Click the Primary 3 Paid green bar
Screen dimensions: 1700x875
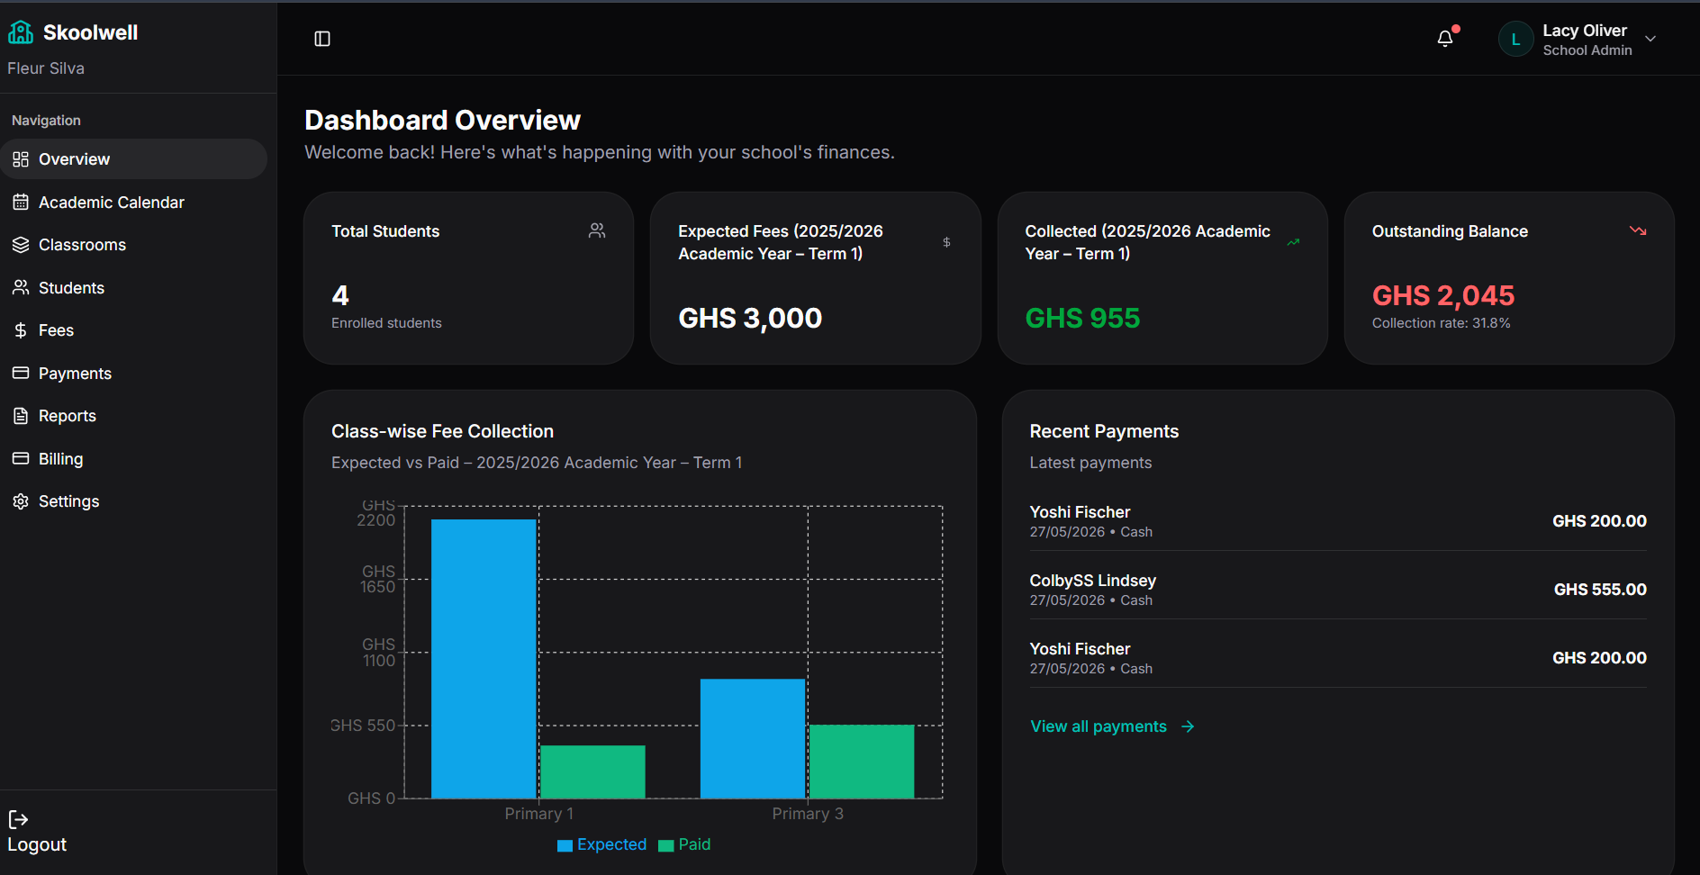(x=862, y=762)
